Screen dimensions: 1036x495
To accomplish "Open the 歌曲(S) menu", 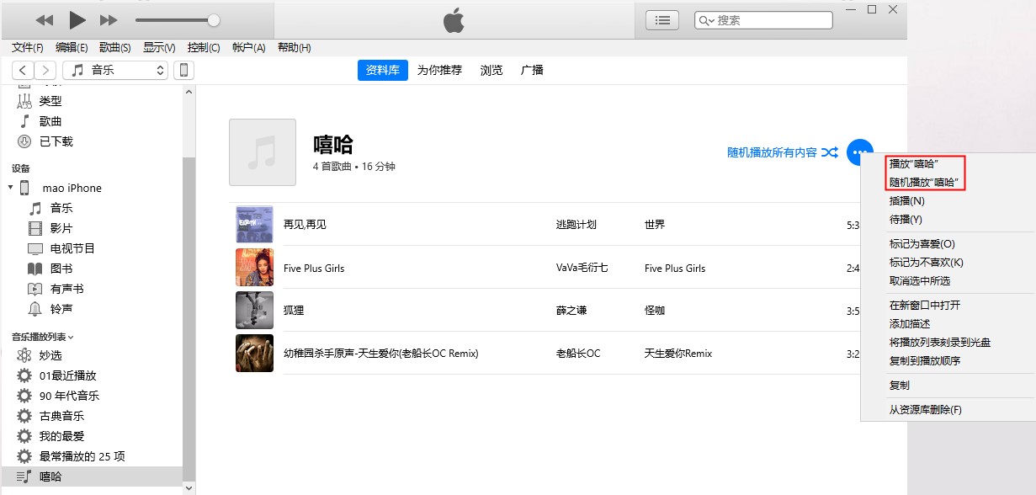I will pos(115,47).
